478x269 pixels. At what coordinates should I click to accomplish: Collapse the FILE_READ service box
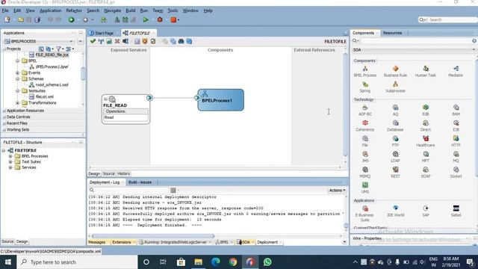point(105,99)
